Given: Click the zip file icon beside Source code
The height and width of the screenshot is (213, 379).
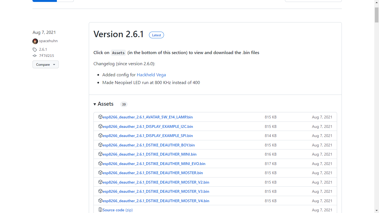Looking at the screenshot, I should click(x=100, y=210).
